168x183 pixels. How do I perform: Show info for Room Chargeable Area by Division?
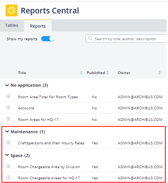[8, 166]
